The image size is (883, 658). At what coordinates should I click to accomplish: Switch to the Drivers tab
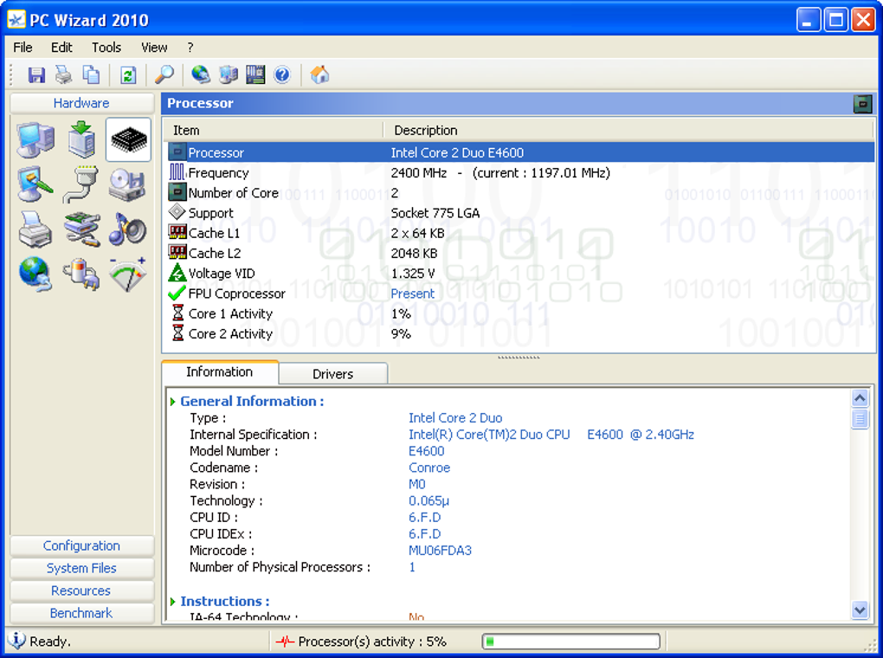tap(332, 373)
